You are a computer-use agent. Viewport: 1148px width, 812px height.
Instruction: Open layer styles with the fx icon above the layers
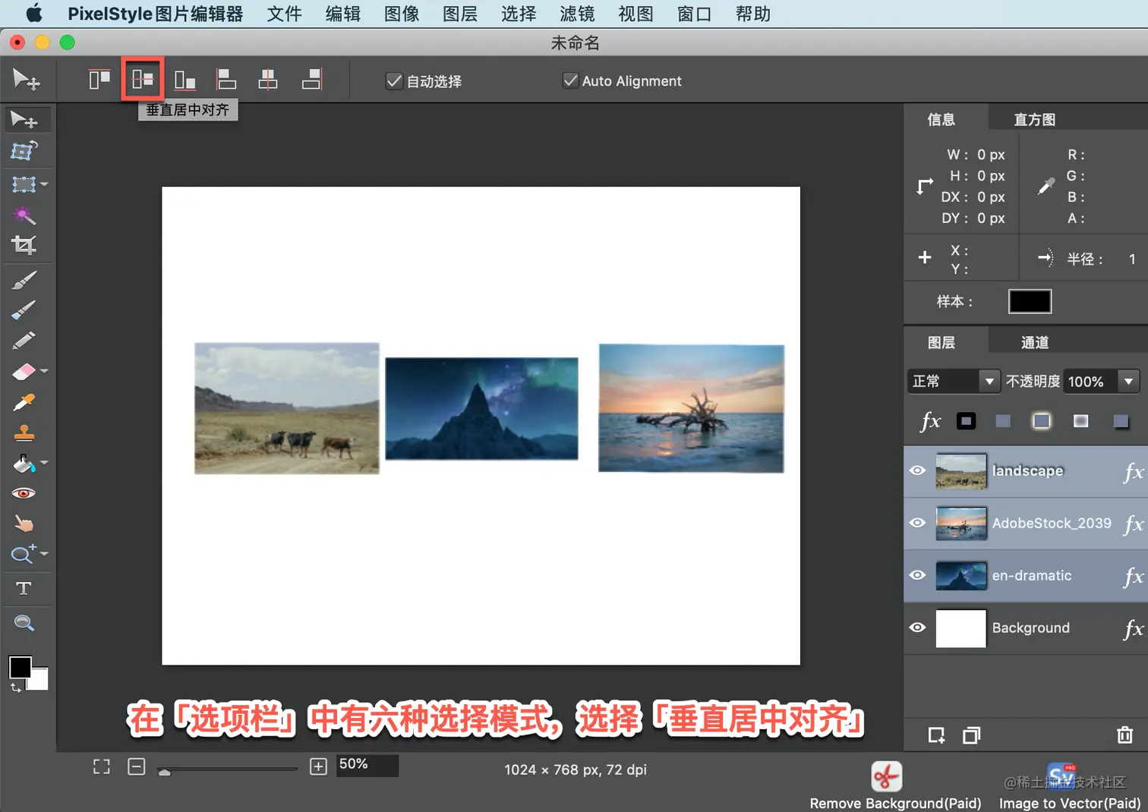point(930,421)
